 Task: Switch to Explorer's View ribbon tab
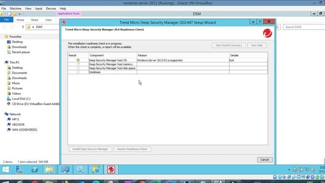pyautogui.click(x=48, y=20)
